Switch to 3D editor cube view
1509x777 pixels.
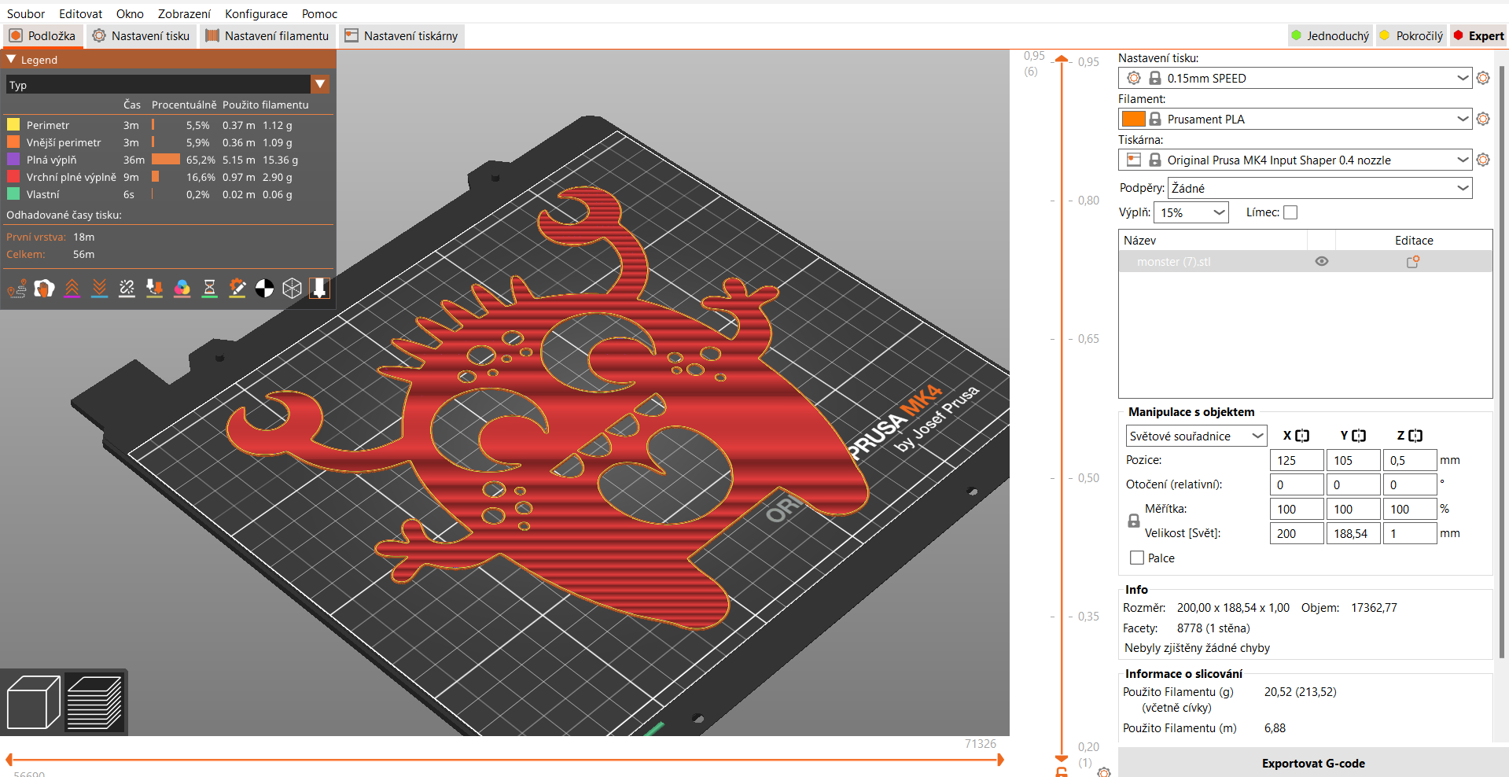[x=34, y=702]
